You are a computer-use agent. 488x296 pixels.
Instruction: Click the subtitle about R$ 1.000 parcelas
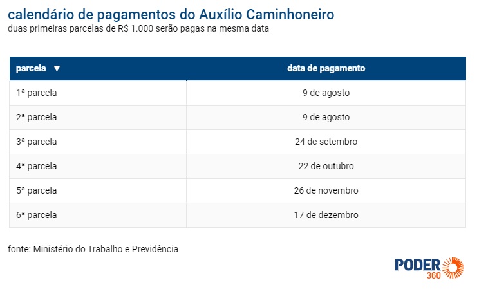point(138,29)
